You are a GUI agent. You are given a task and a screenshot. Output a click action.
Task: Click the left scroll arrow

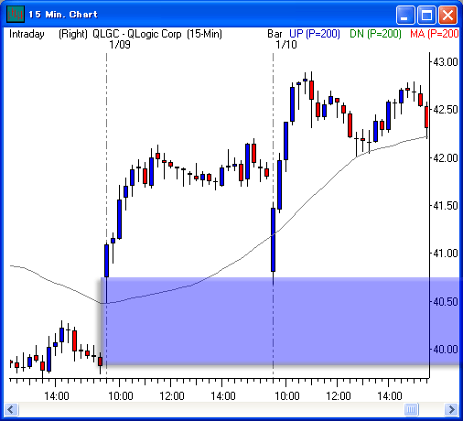(12, 409)
